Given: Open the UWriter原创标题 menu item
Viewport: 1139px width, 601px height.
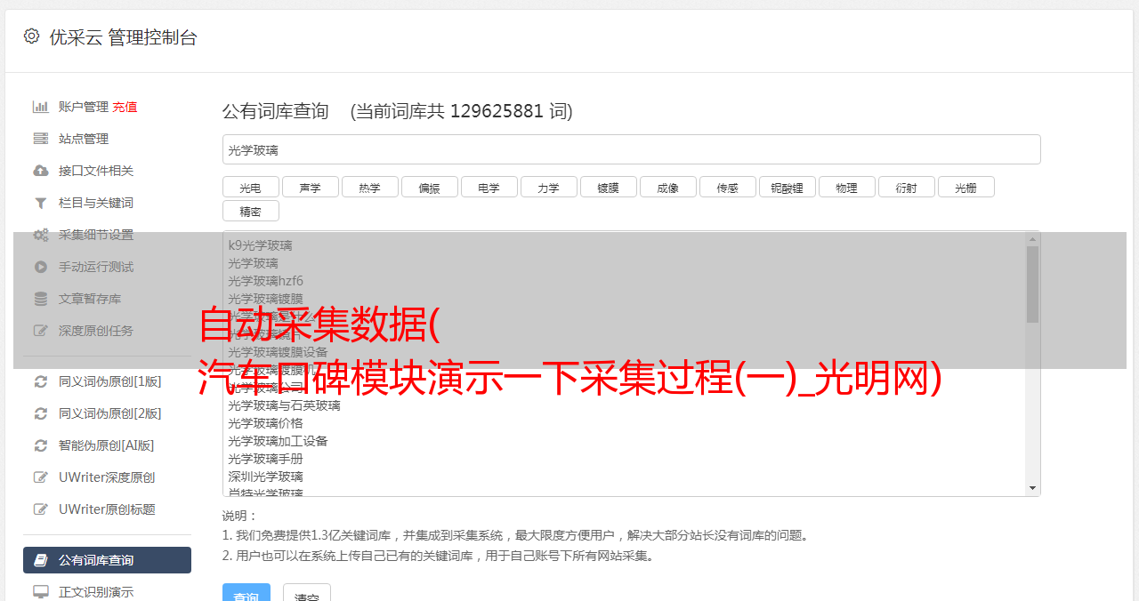Looking at the screenshot, I should pyautogui.click(x=107, y=509).
